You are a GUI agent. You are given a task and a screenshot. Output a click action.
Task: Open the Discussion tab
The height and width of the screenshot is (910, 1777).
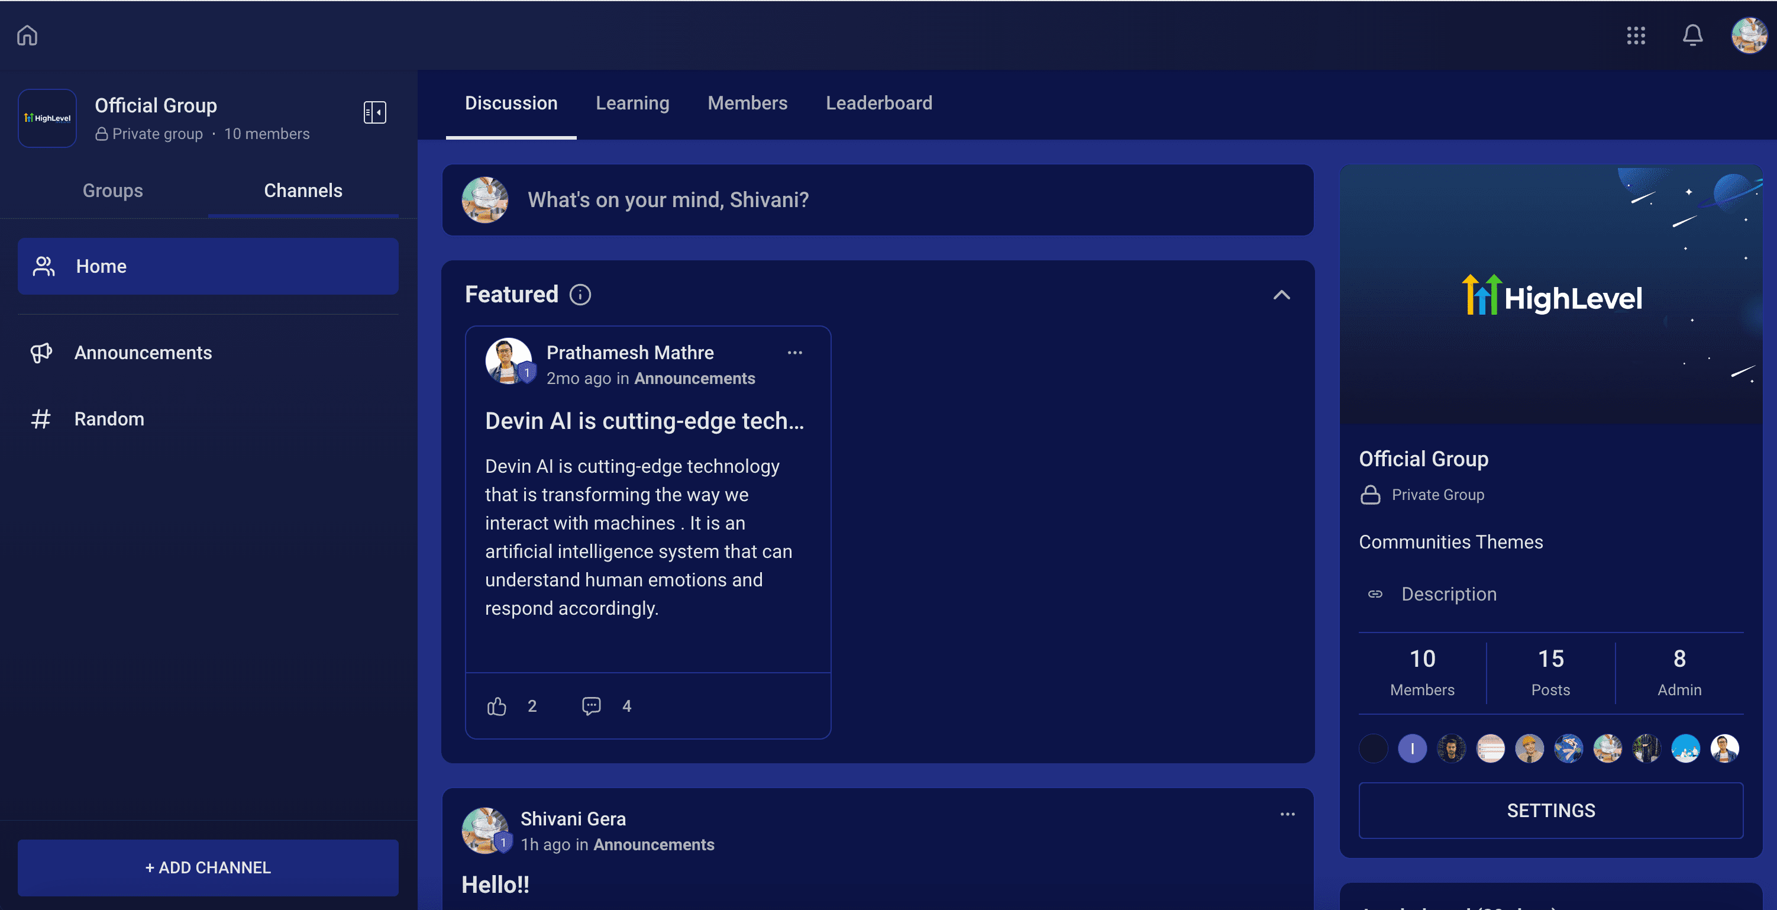point(511,104)
